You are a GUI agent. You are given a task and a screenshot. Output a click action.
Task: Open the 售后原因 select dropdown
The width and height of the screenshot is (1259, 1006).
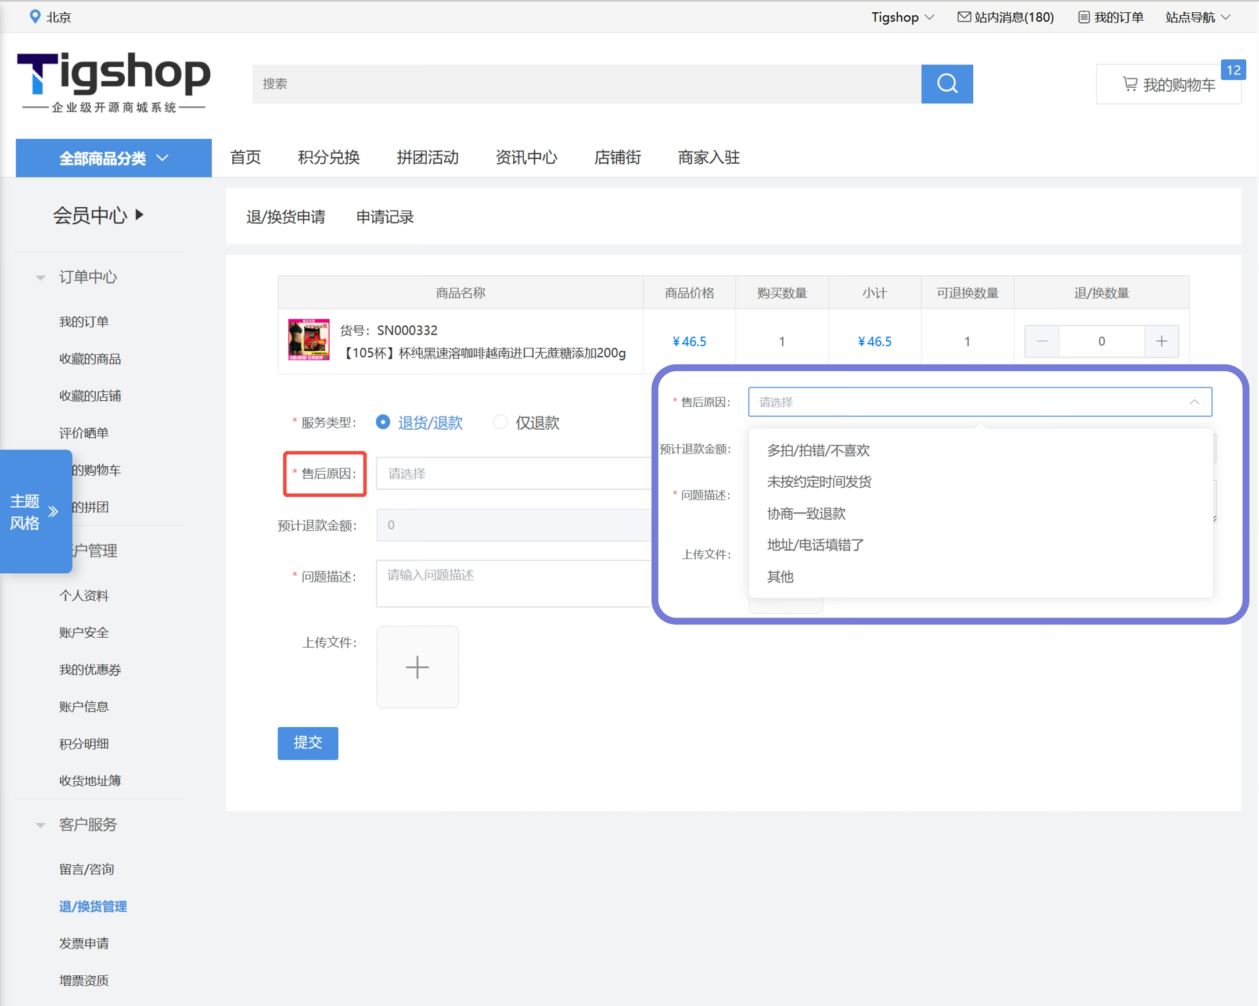click(x=514, y=473)
